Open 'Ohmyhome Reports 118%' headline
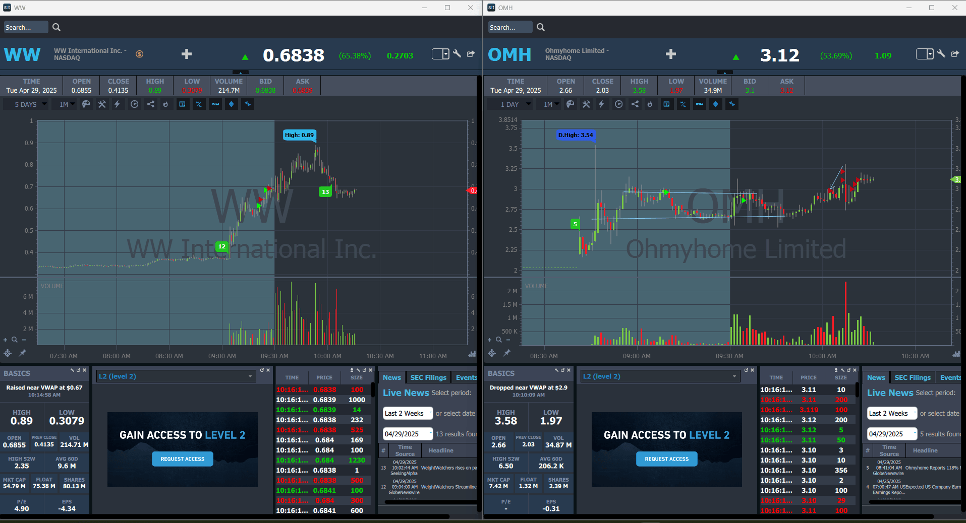The height and width of the screenshot is (523, 966). (933, 468)
